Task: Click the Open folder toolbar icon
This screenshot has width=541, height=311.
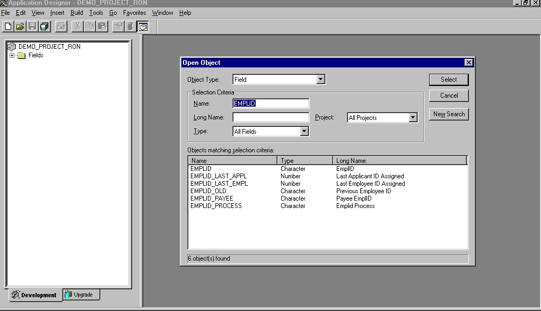Action: click(x=20, y=26)
